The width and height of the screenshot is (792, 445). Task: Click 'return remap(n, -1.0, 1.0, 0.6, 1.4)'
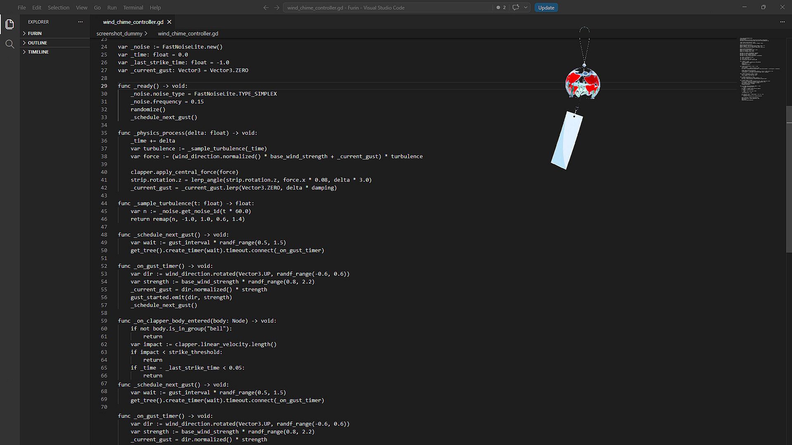point(188,219)
